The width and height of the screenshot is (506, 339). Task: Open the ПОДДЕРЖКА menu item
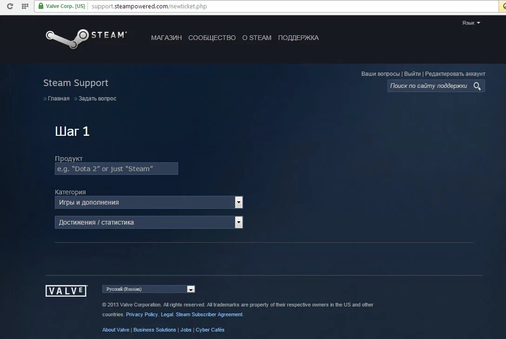[x=298, y=38]
